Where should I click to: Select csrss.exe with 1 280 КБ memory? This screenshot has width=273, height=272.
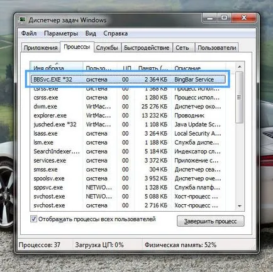128,97
